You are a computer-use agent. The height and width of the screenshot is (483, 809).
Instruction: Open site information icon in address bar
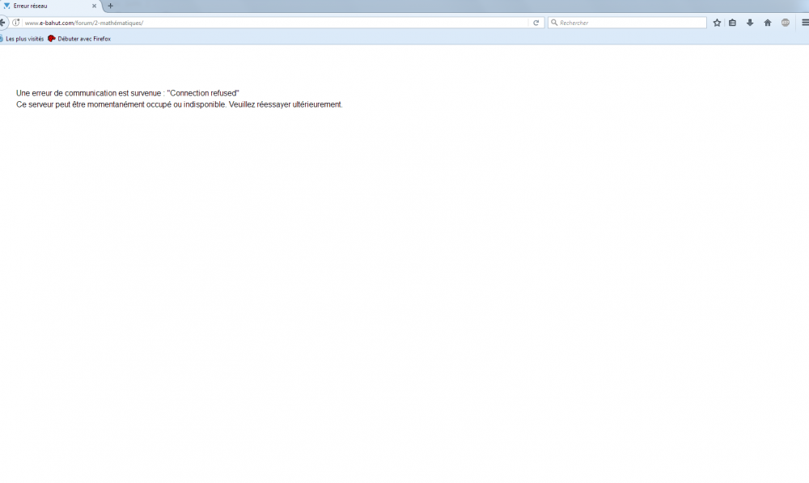click(16, 23)
